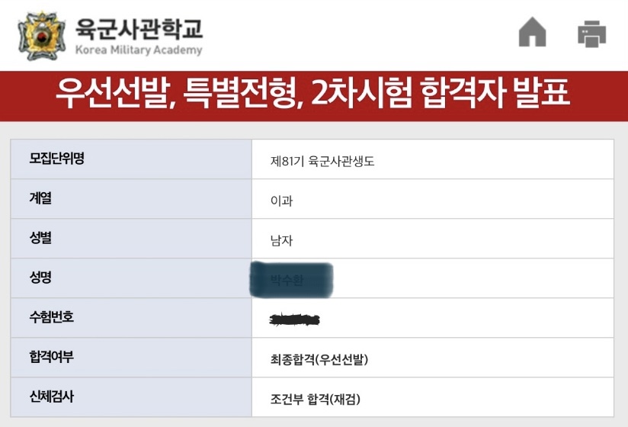Click the printer icon to print results

click(x=591, y=34)
